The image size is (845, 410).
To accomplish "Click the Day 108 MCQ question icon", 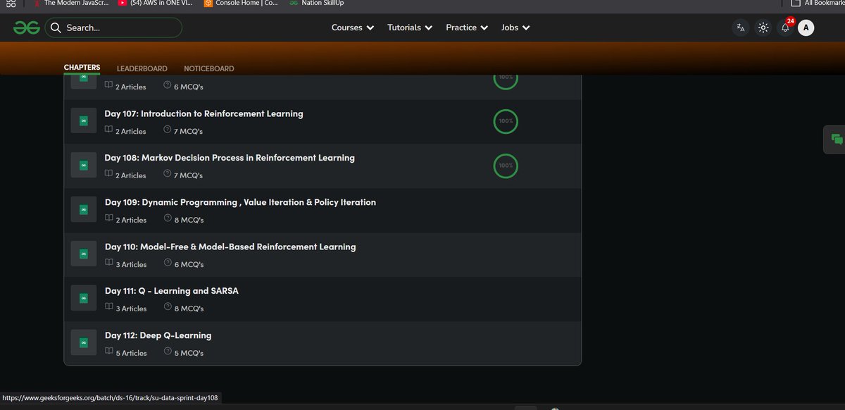I will click(x=168, y=175).
